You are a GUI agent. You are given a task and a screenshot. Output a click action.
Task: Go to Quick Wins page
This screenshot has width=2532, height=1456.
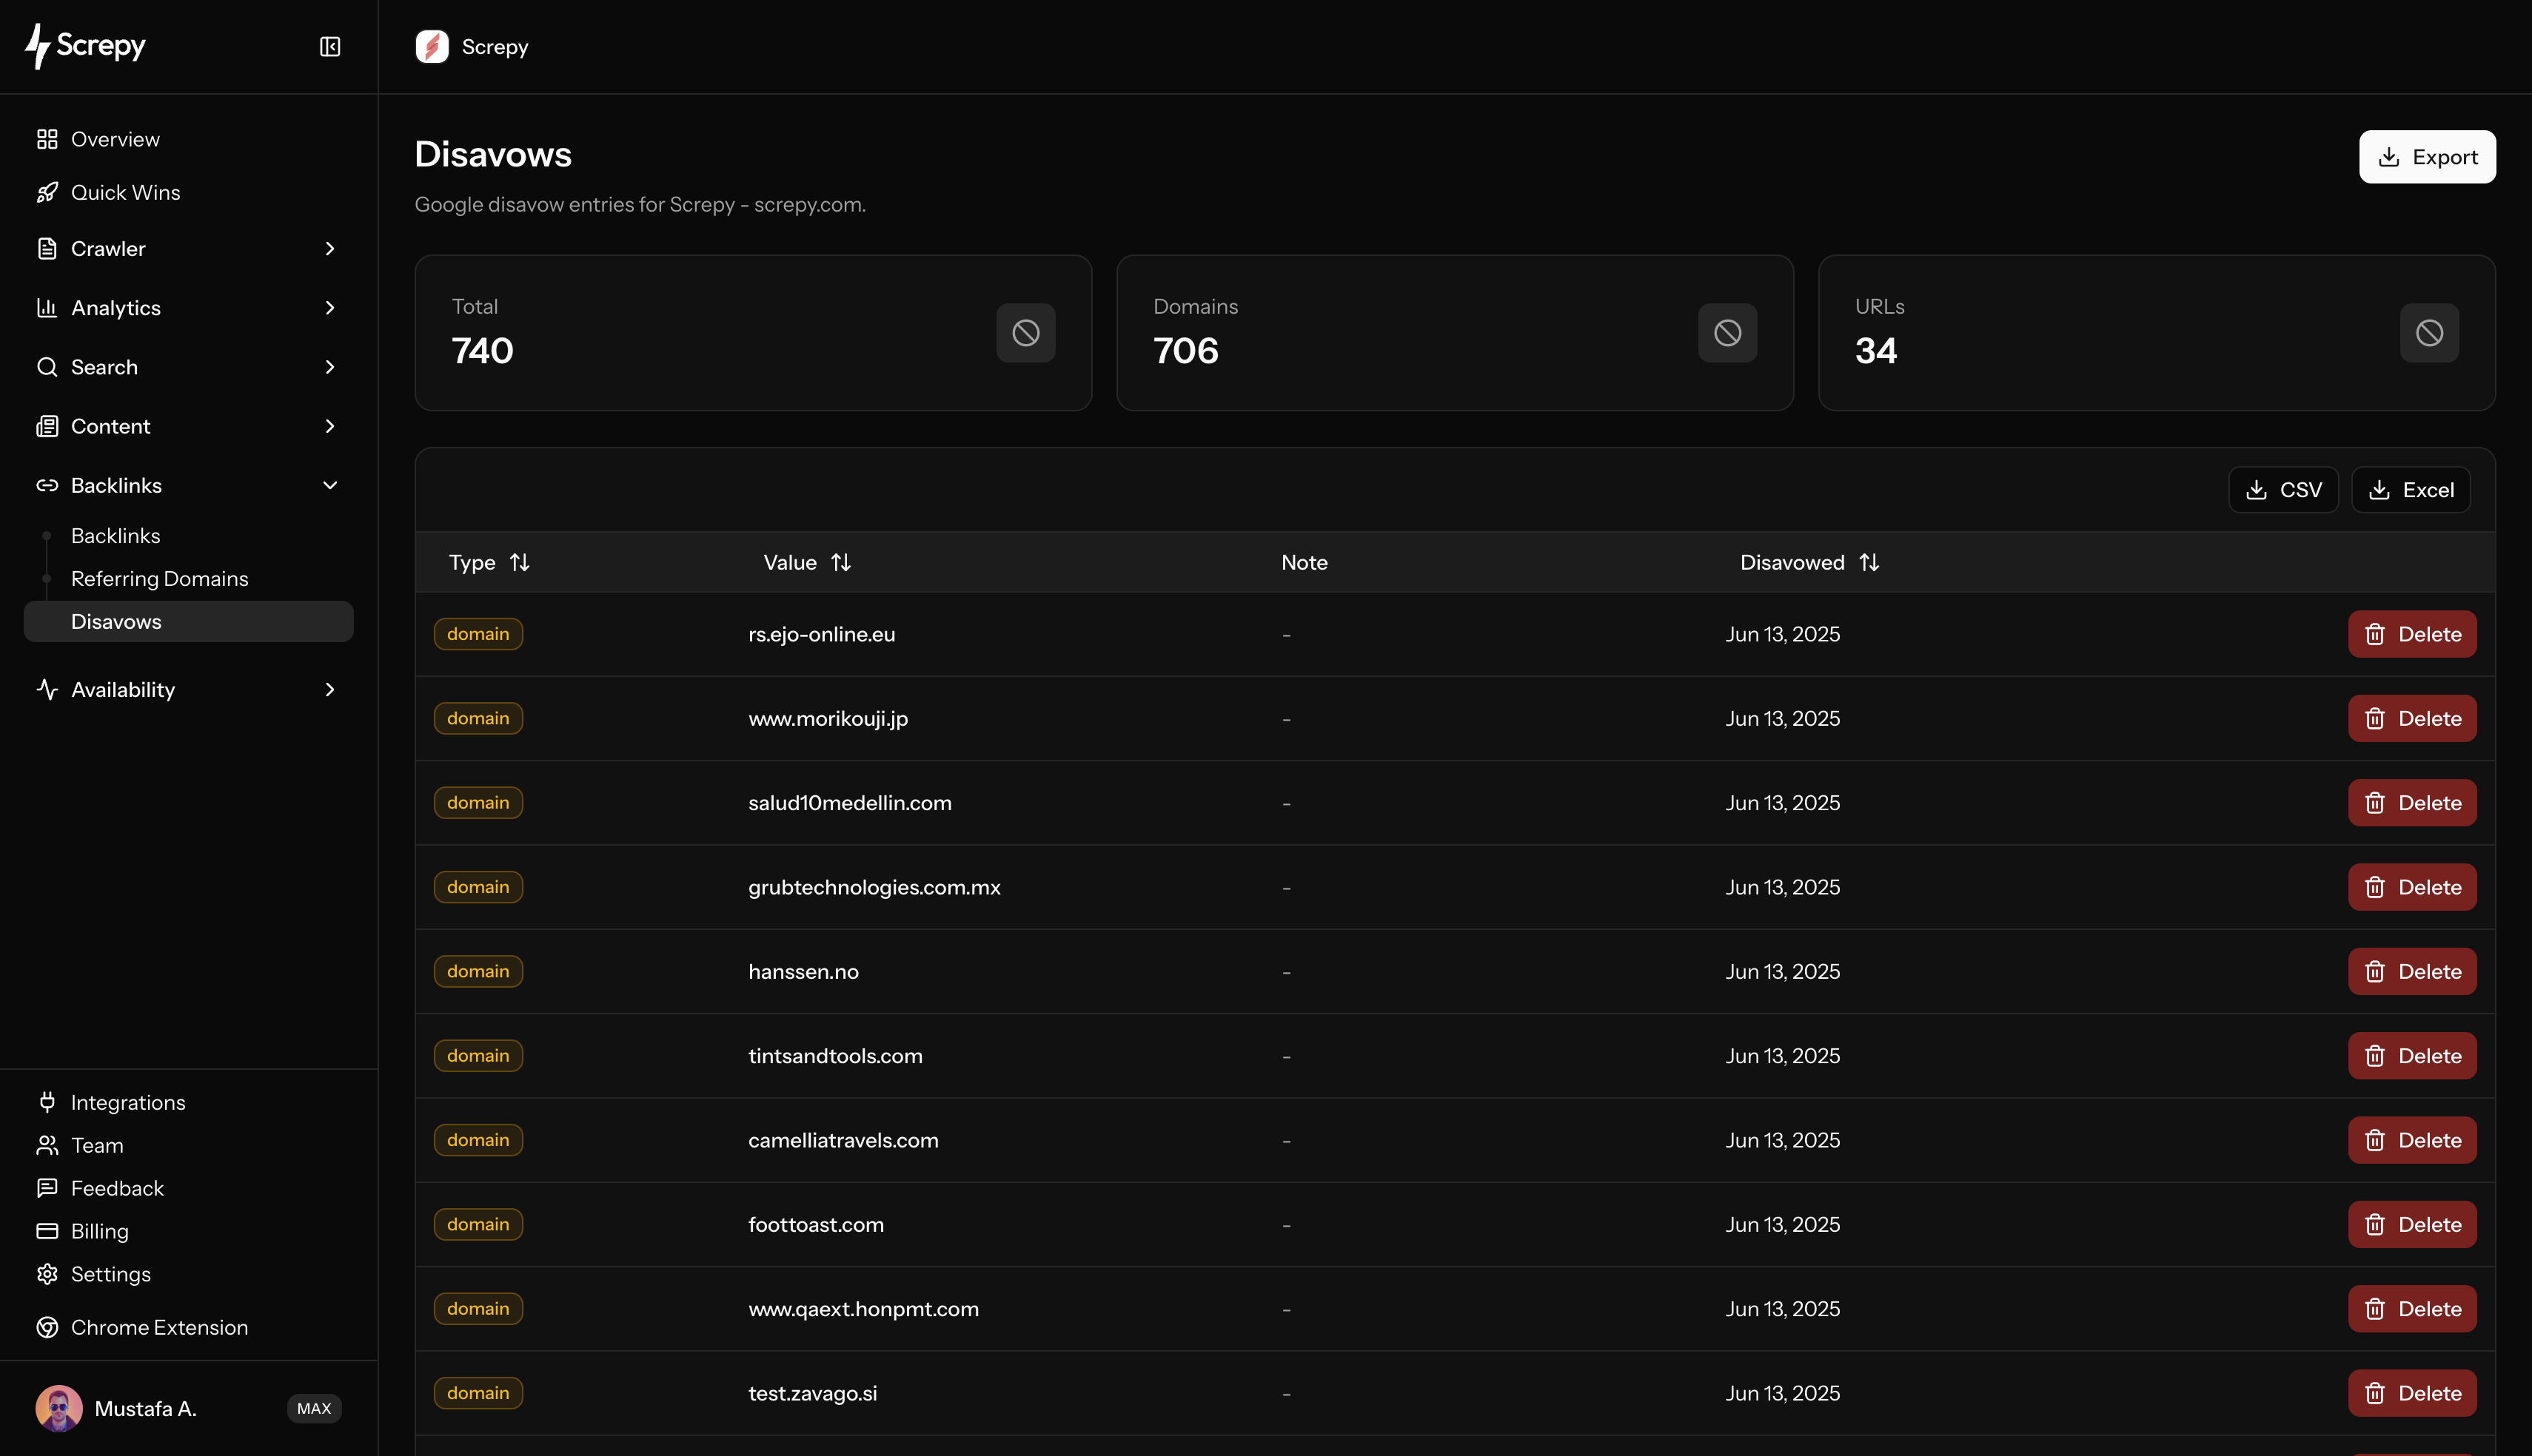click(125, 192)
